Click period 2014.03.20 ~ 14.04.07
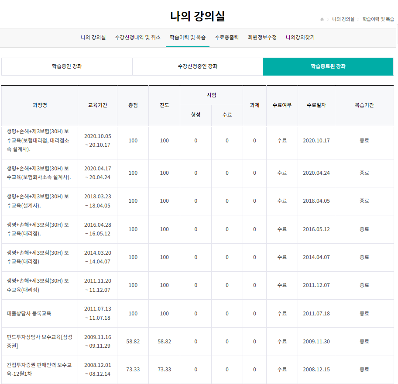Screen dimensions: 398x384 [98, 257]
